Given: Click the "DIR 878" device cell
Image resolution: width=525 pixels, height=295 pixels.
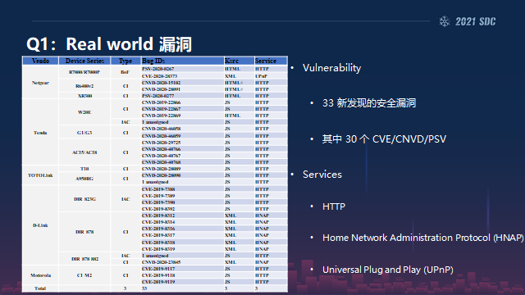Looking at the screenshot, I should (84, 232).
